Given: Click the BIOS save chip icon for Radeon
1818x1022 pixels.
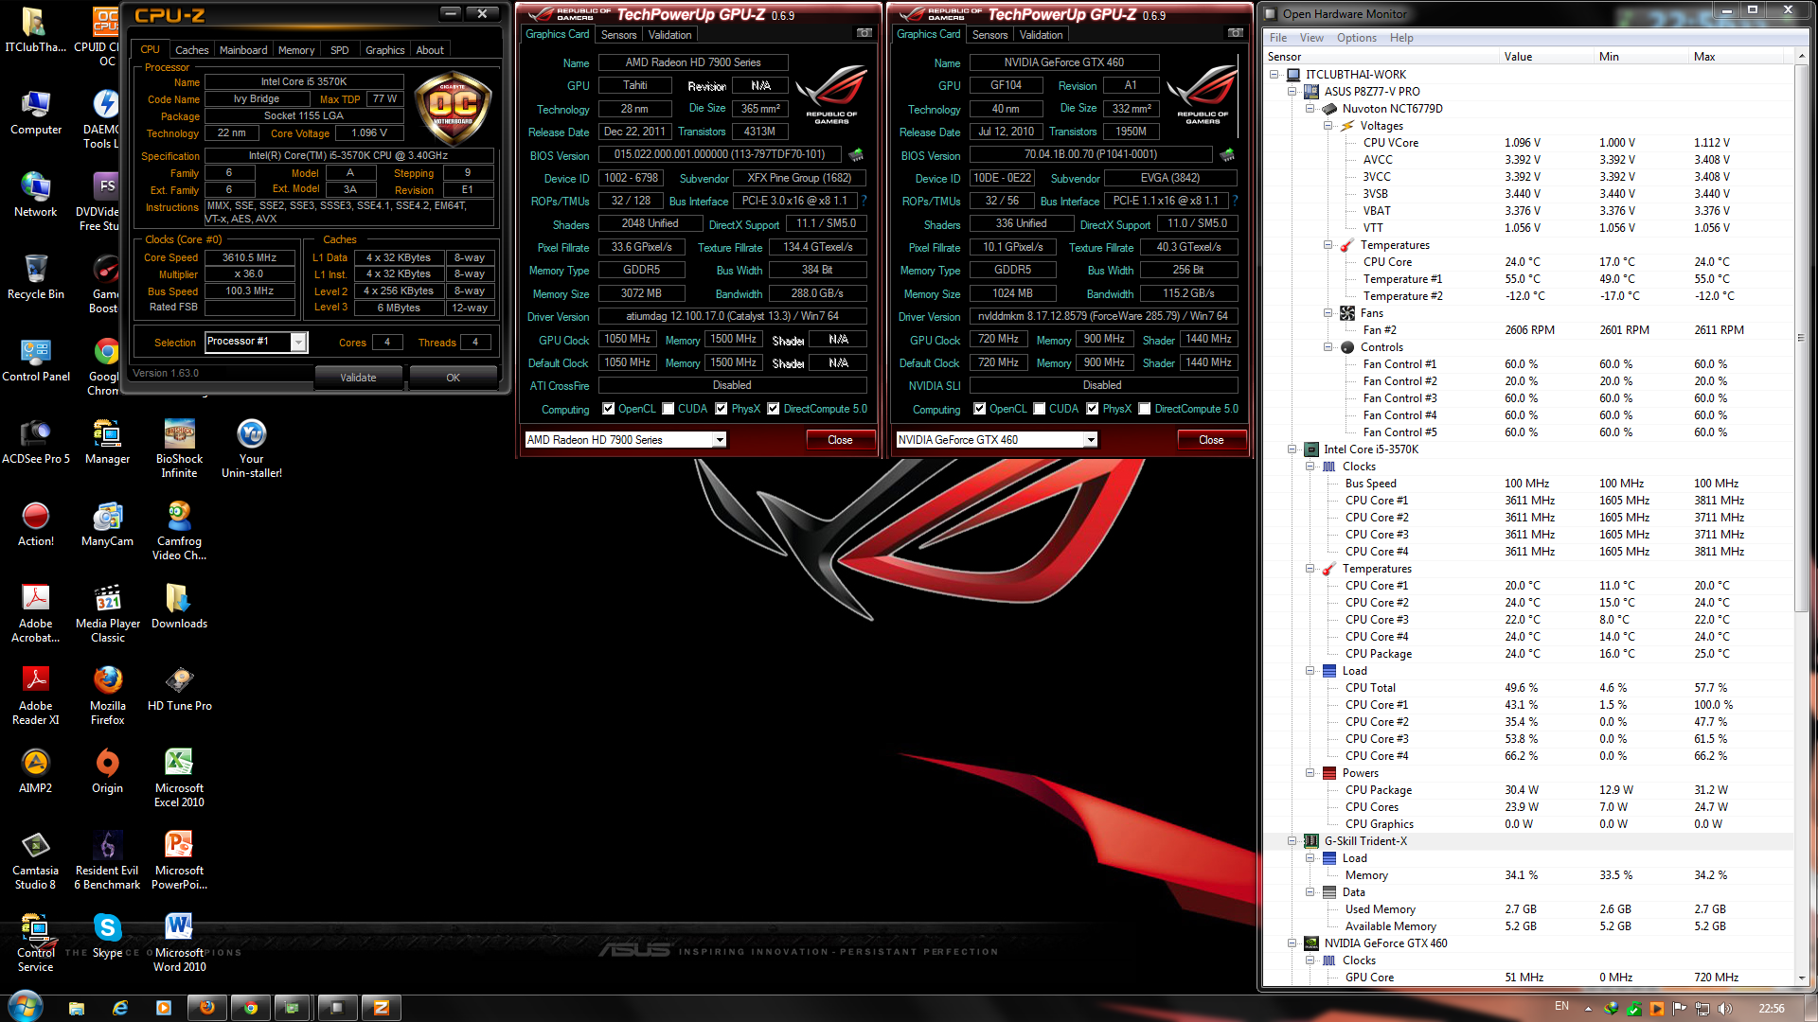Looking at the screenshot, I should (x=856, y=154).
